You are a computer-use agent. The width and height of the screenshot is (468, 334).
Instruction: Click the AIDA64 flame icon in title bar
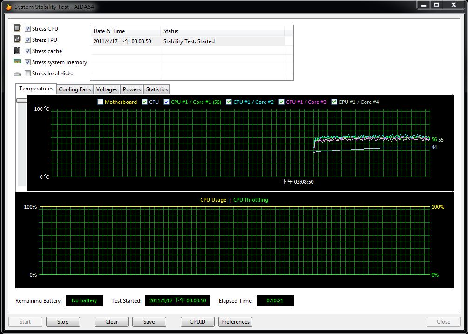click(9, 7)
